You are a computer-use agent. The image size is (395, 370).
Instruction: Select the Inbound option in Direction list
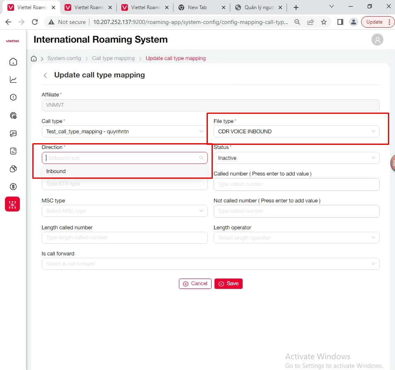(x=56, y=171)
